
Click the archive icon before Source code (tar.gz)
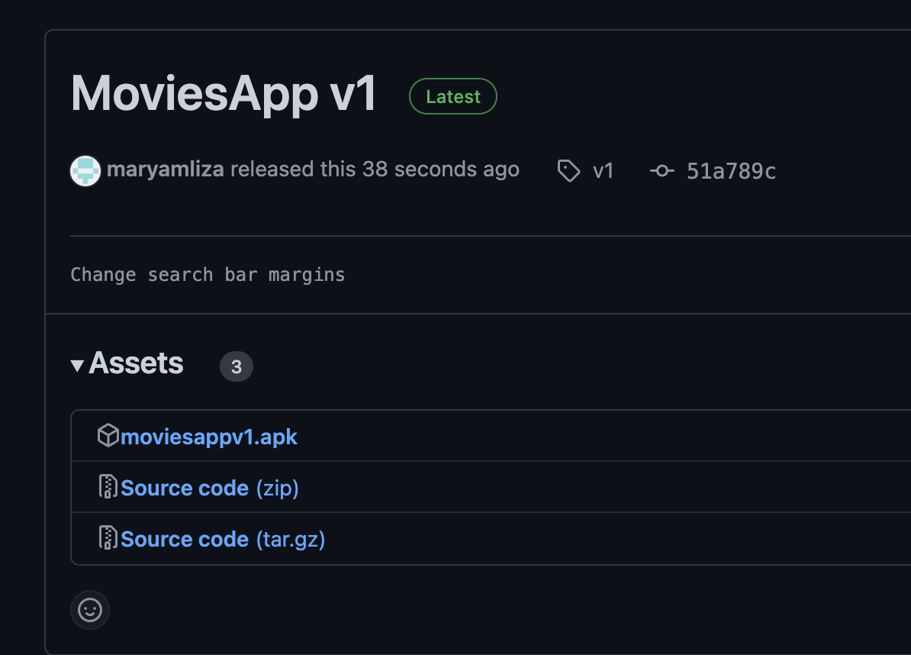pyautogui.click(x=109, y=538)
